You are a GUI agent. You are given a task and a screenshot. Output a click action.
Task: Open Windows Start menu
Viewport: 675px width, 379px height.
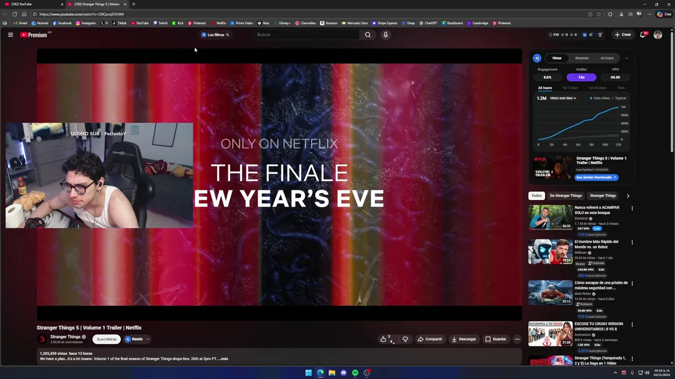pos(308,373)
